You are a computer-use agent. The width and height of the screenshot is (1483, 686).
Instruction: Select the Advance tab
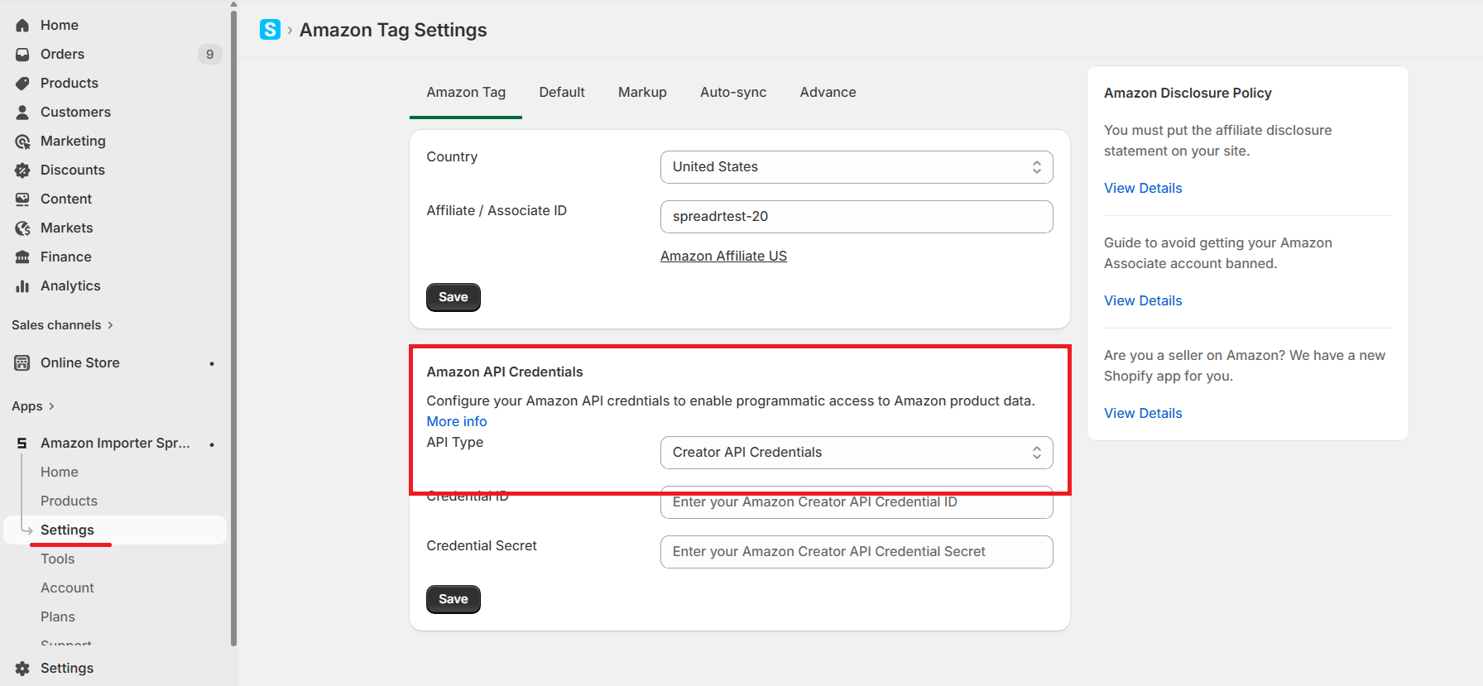tap(828, 93)
